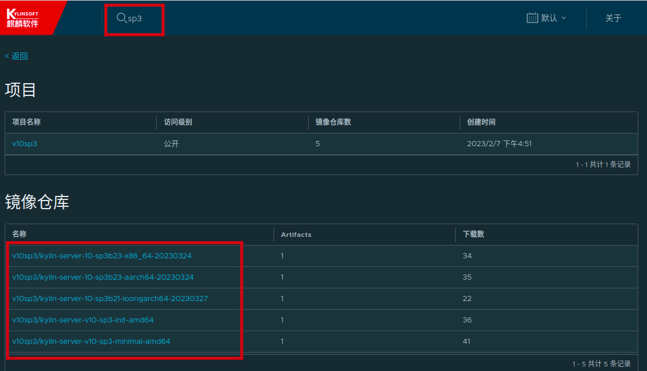Open kylin-server-v10-sp3-minimal-amd64 repository

point(91,342)
